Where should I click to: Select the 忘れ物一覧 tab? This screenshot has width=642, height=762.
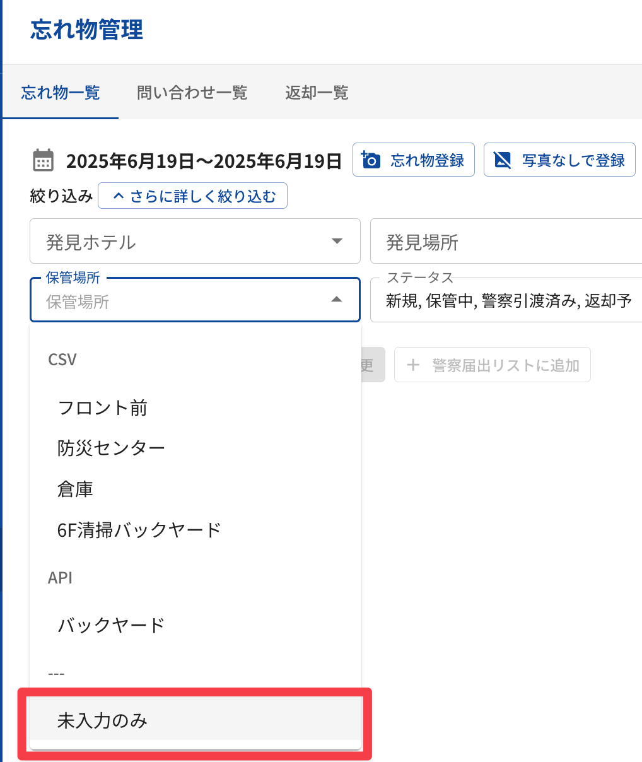(x=61, y=93)
